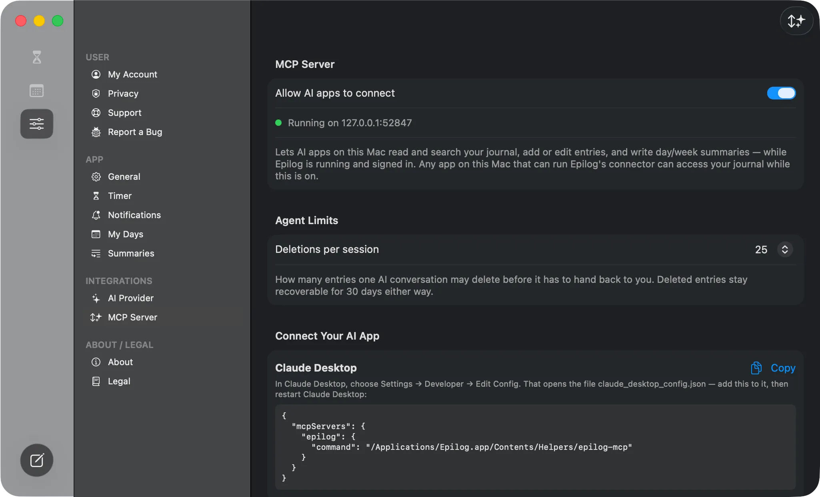Open My Account settings

click(132, 74)
